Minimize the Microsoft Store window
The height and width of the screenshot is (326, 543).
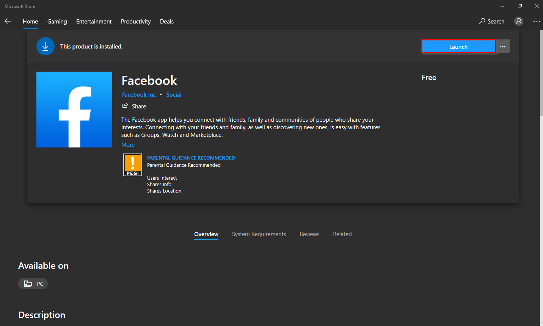click(502, 6)
